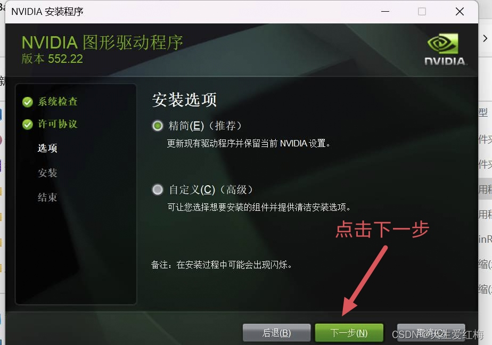Select the 自定义(C) custom install radio button
Screen dimensions: 492x345
point(158,190)
